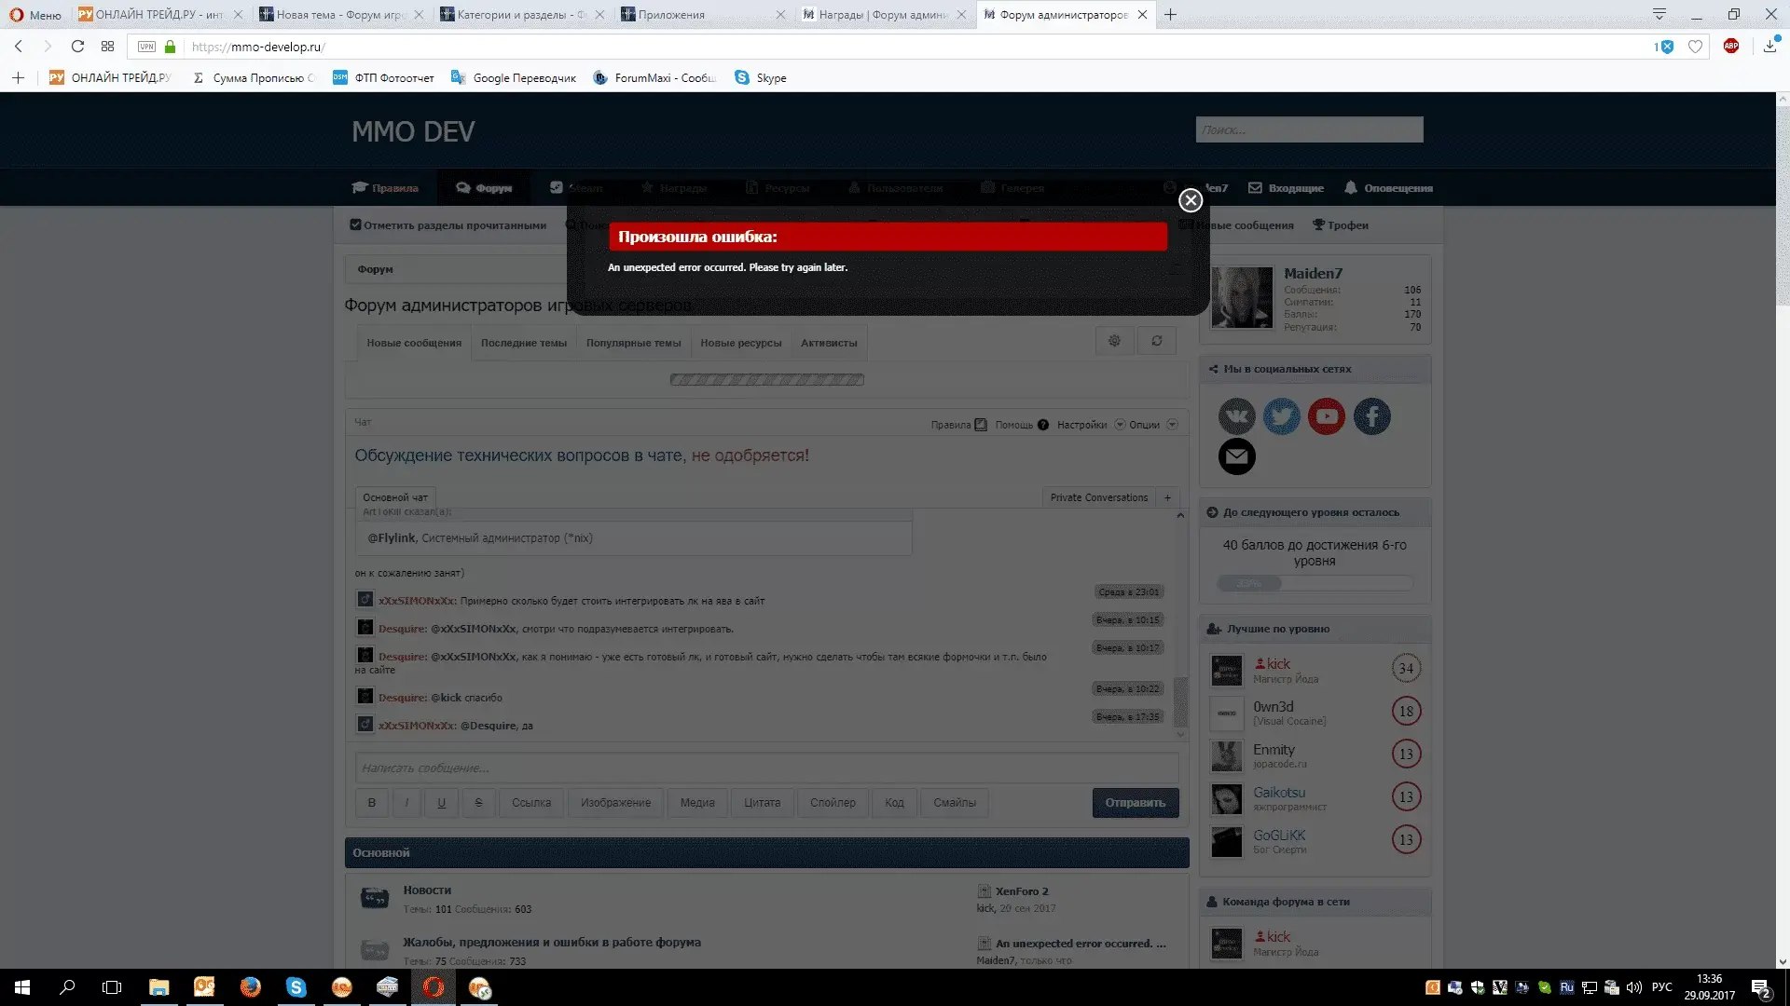This screenshot has height=1006, width=1790.
Task: Open Private Conversations in chat
Action: pos(1098,497)
